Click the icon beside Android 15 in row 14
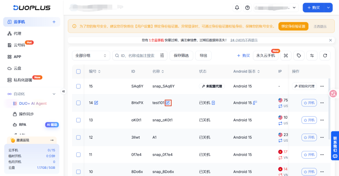 pos(255,103)
